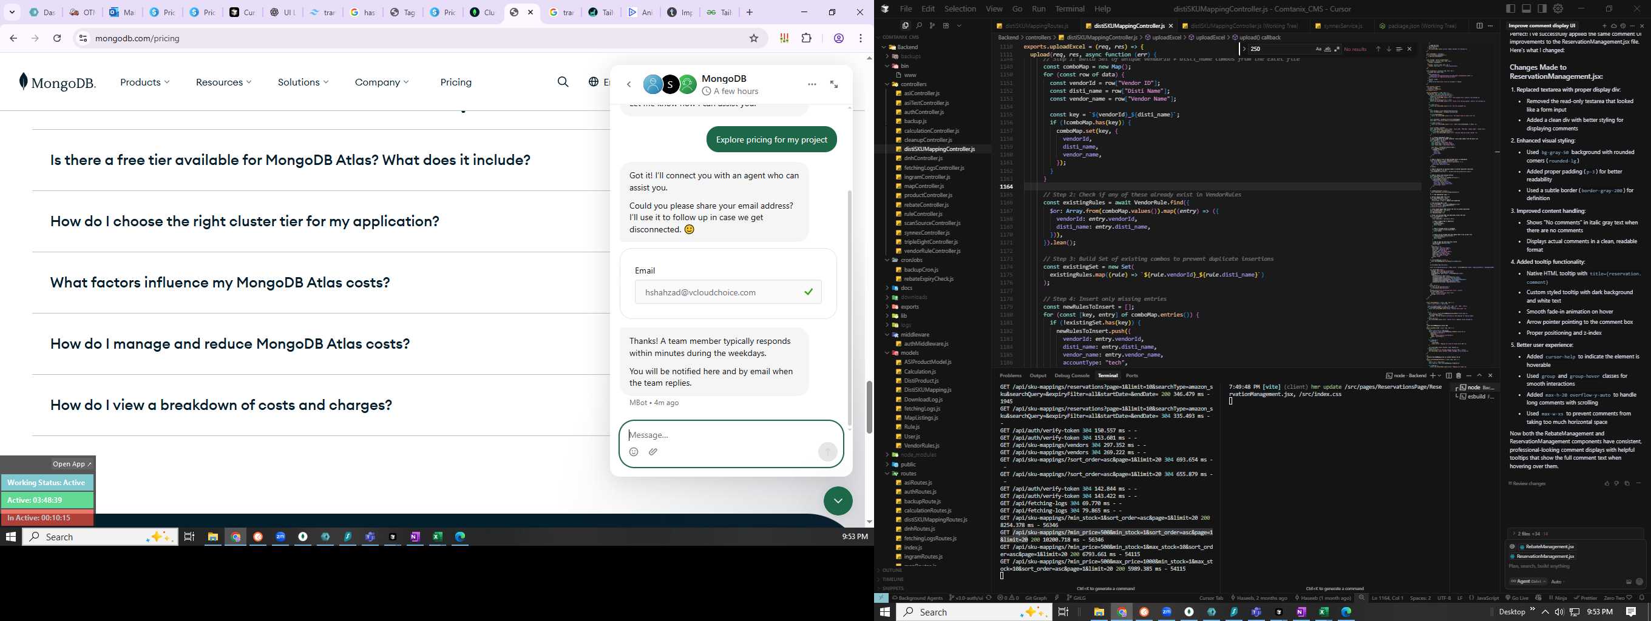The width and height of the screenshot is (1651, 621).
Task: Switch to Debug Console tab
Action: pyautogui.click(x=1071, y=376)
